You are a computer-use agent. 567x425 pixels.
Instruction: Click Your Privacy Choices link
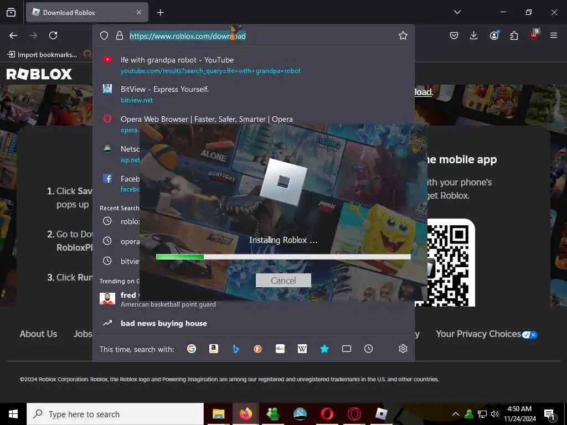[487, 334]
